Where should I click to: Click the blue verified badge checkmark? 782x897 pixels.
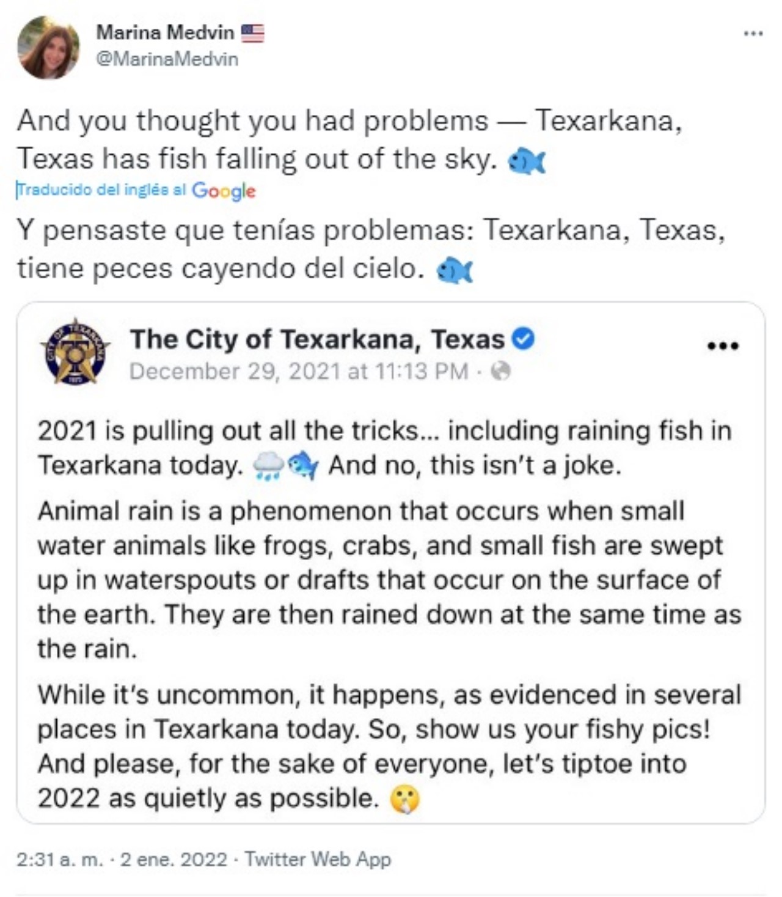click(523, 338)
